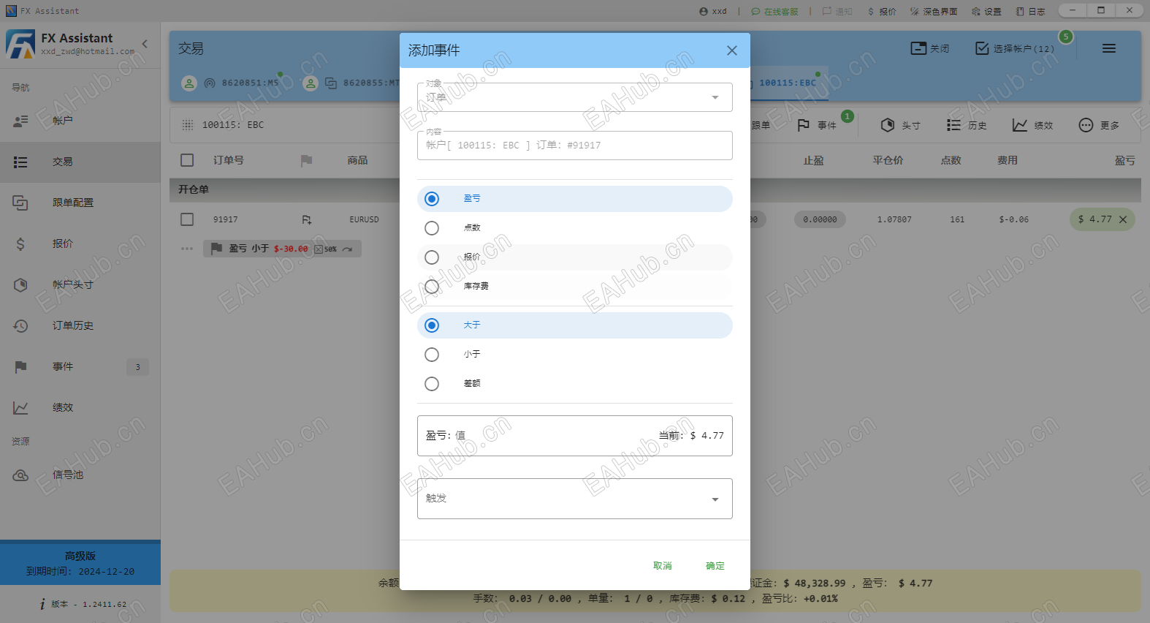Open the 事件 flag toolbar item
This screenshot has height=623, width=1150.
[817, 125]
